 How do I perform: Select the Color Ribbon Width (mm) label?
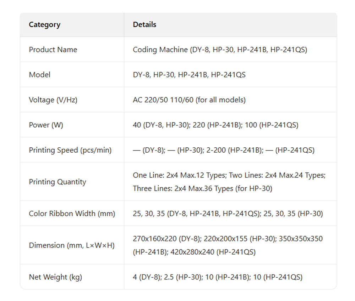point(72,214)
